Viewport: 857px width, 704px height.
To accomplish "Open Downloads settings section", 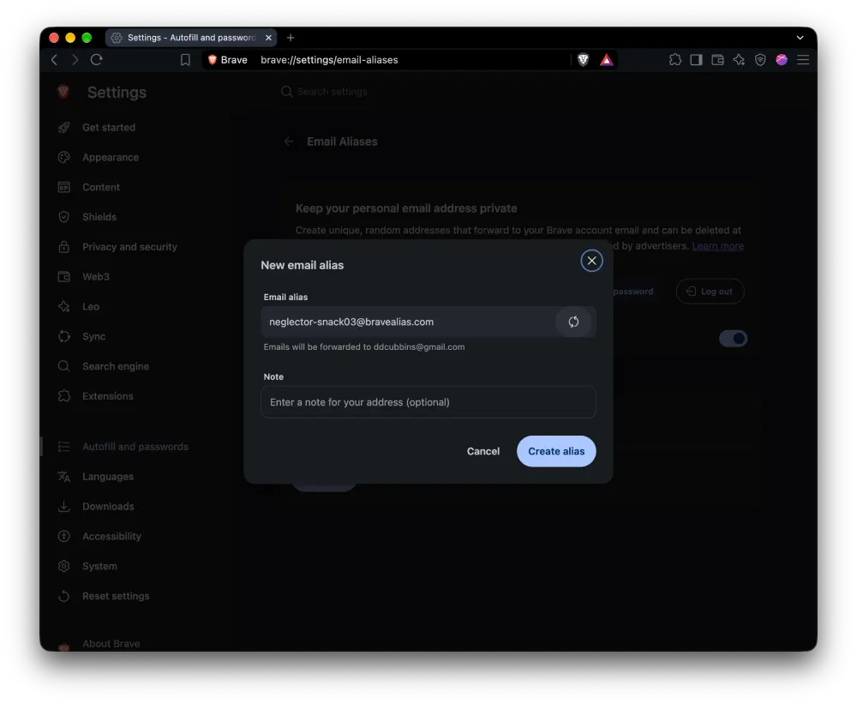I will pyautogui.click(x=108, y=507).
